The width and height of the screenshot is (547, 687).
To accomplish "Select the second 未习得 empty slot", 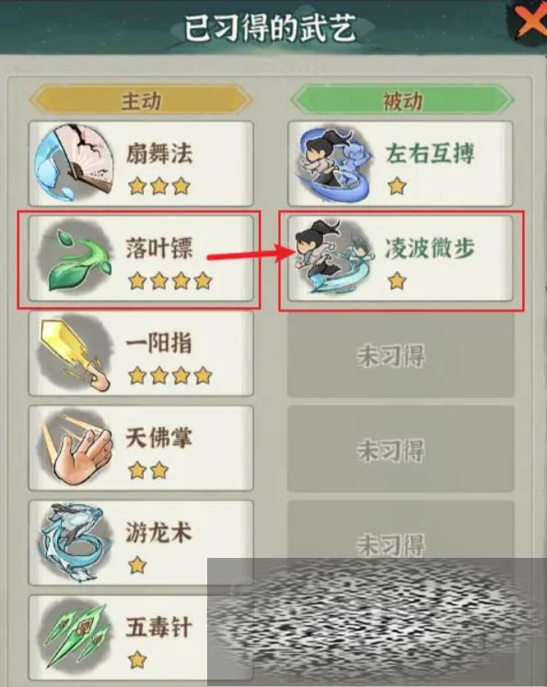I will pos(401,449).
